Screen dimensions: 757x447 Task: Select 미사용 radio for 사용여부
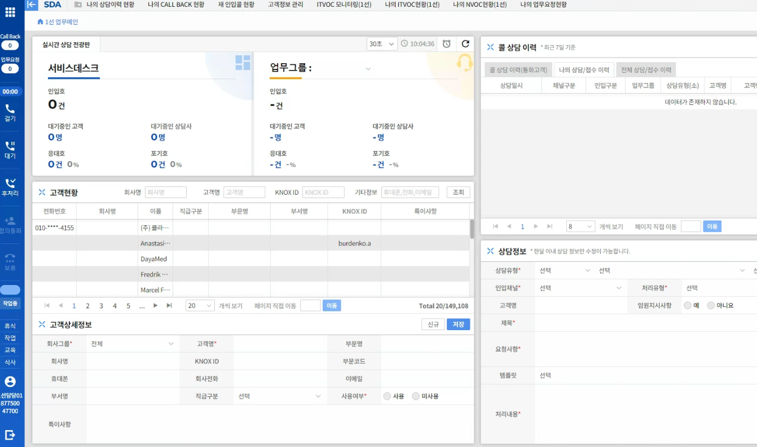click(x=416, y=396)
